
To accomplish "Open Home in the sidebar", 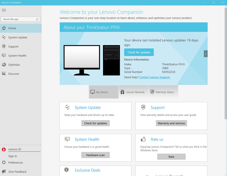I will tap(21, 28).
